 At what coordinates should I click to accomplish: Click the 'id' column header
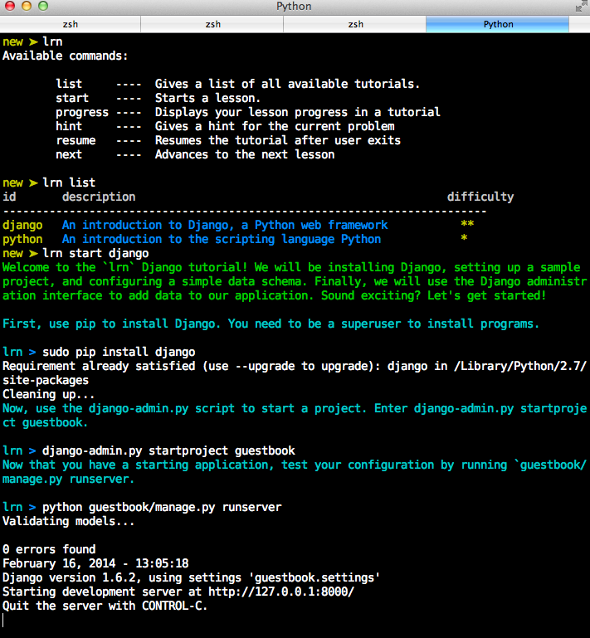tap(9, 197)
